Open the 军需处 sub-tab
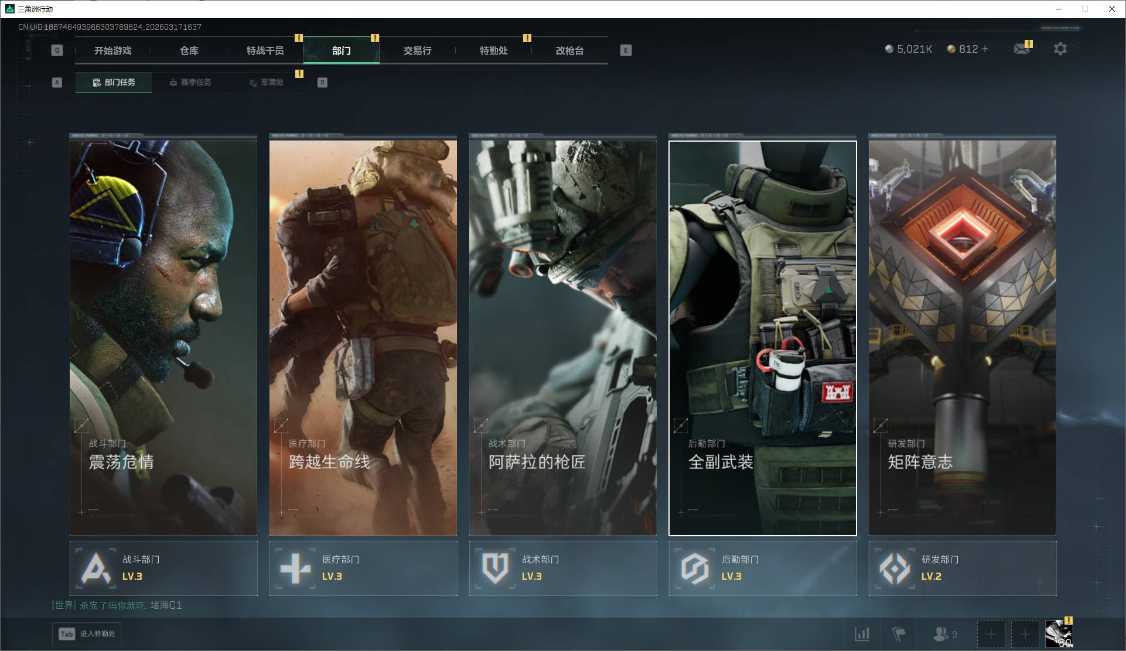Viewport: 1126px width, 651px height. click(x=266, y=83)
